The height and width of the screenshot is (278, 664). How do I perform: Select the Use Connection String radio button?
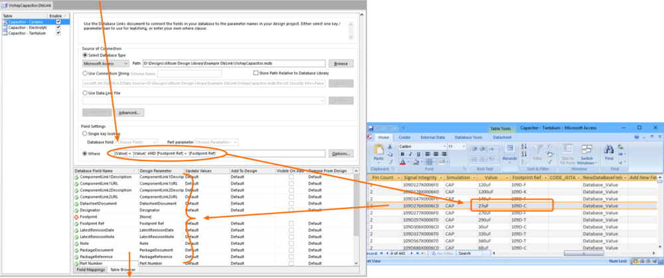85,73
